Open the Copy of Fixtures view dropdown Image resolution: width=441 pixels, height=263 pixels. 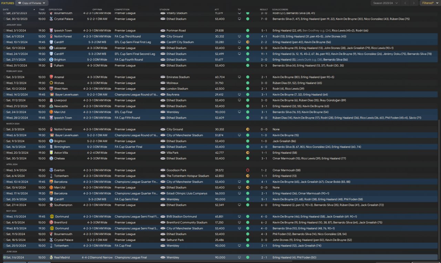pos(32,3)
